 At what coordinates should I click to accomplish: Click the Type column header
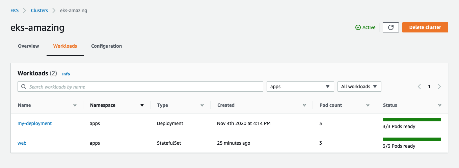coord(163,105)
